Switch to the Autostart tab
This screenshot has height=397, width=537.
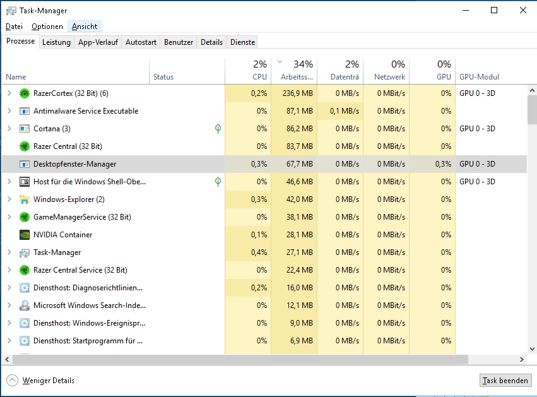pos(141,42)
